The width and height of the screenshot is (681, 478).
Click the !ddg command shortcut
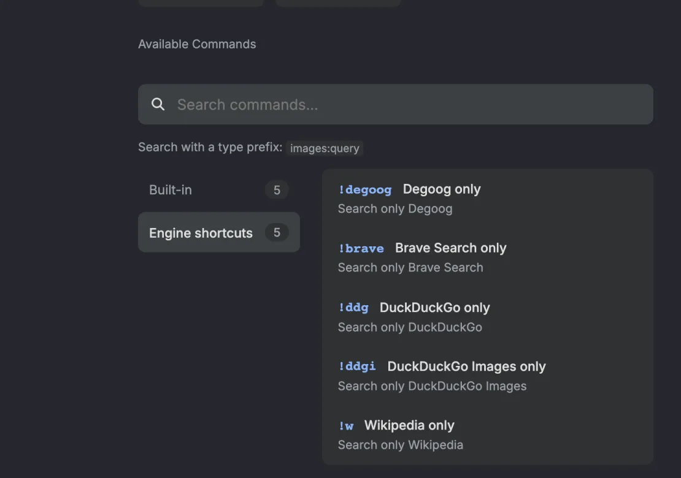point(353,308)
